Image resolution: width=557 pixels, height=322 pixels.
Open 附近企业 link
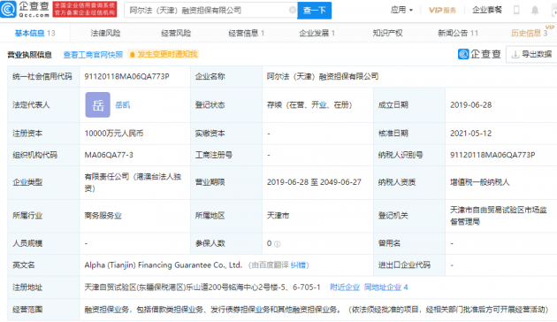345,287
